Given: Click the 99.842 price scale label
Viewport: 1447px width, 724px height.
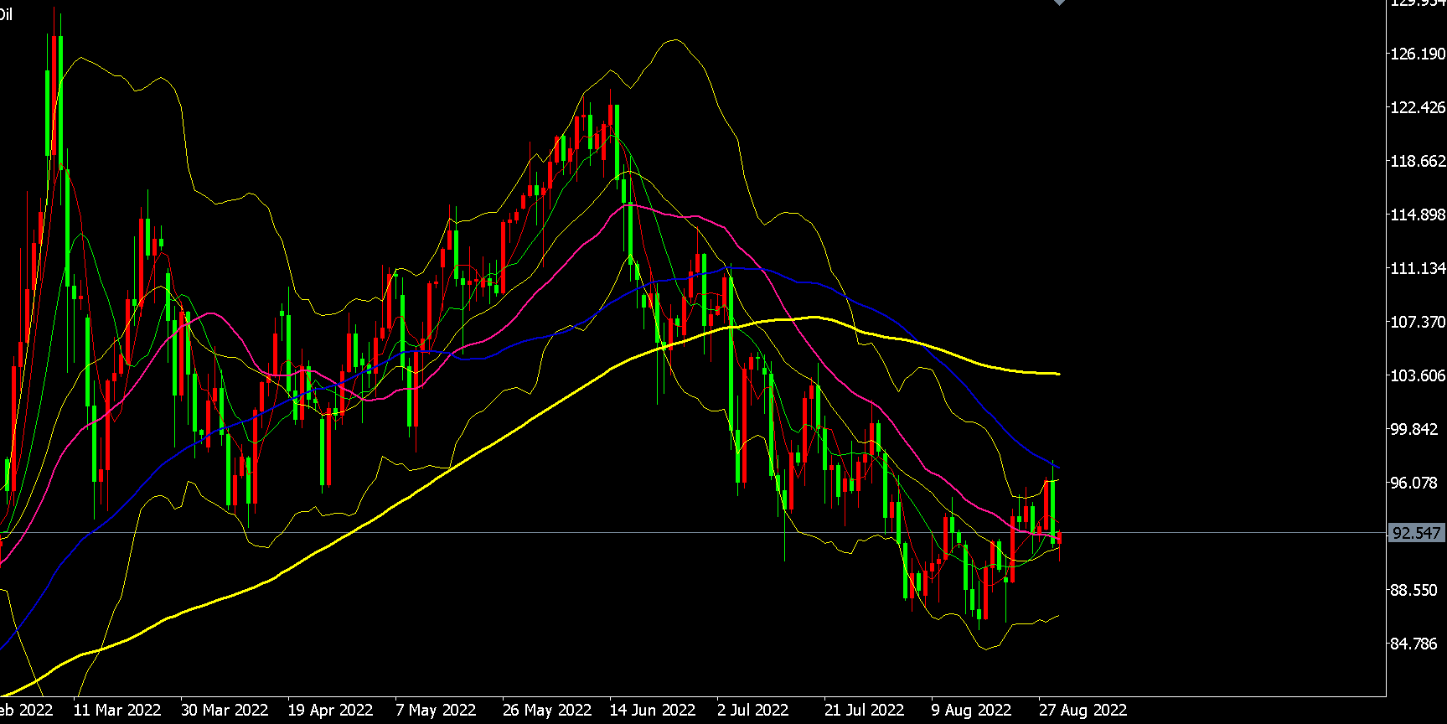Looking at the screenshot, I should [1413, 429].
